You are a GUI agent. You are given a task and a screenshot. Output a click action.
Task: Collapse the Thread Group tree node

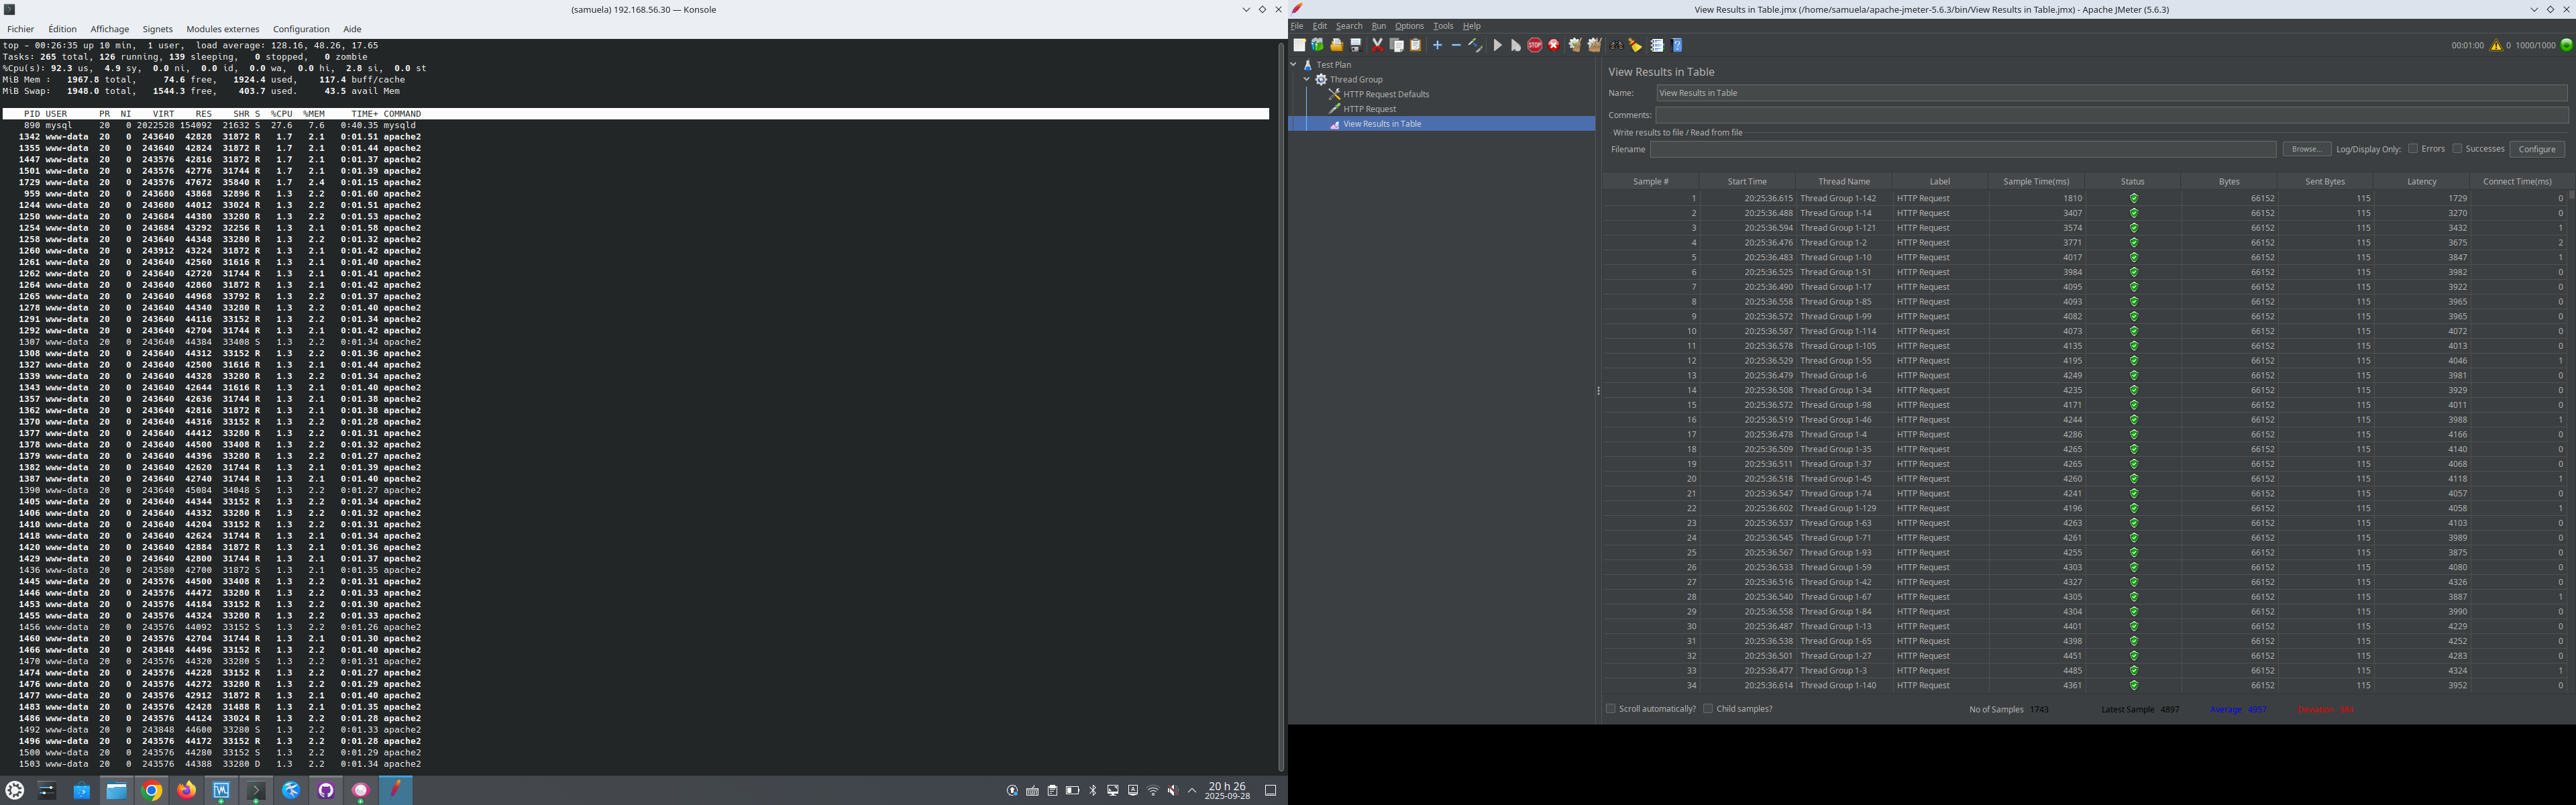pos(1307,79)
